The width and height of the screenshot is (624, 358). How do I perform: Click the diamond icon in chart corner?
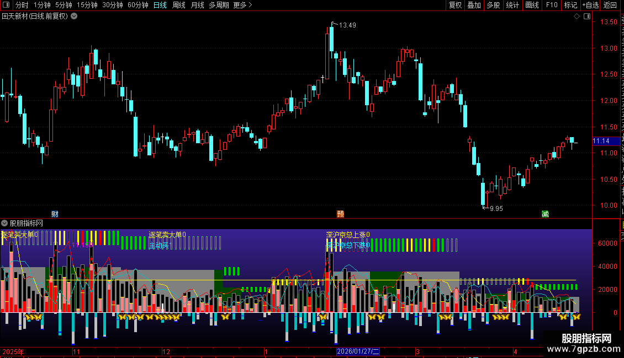click(x=577, y=17)
